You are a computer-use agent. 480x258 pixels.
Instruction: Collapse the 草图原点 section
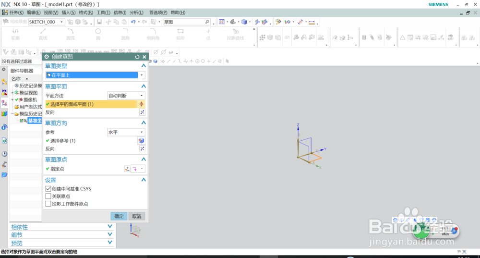(143, 160)
